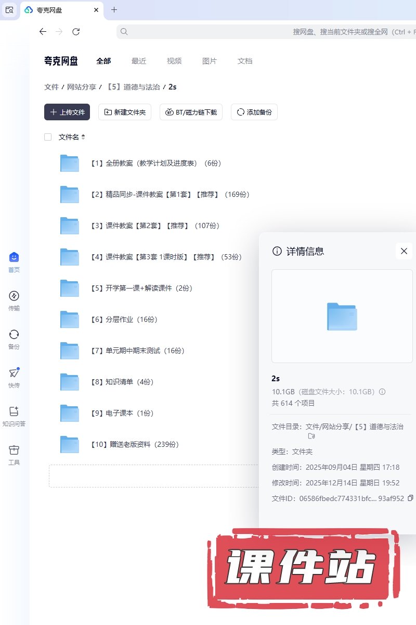
Task: Reload the page with refresh button
Action: (x=76, y=32)
